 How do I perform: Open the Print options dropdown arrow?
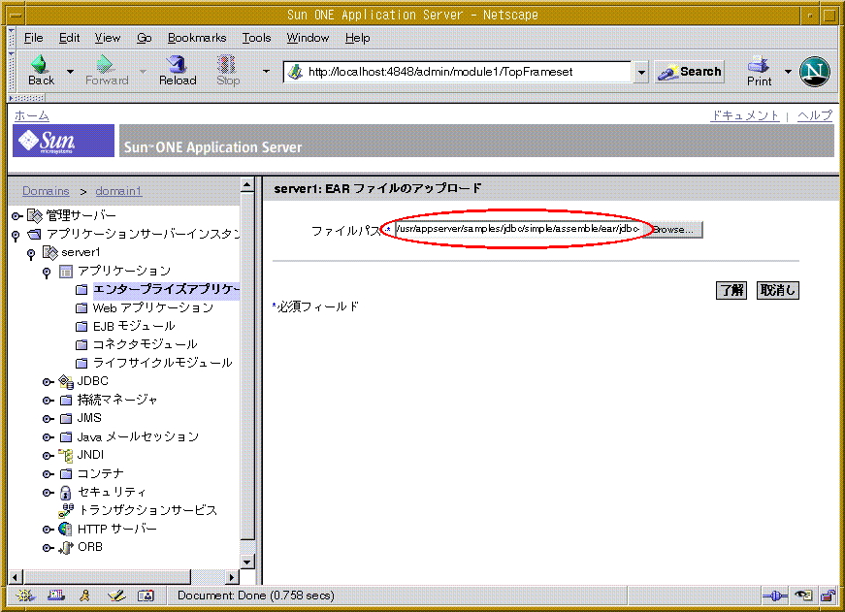788,72
